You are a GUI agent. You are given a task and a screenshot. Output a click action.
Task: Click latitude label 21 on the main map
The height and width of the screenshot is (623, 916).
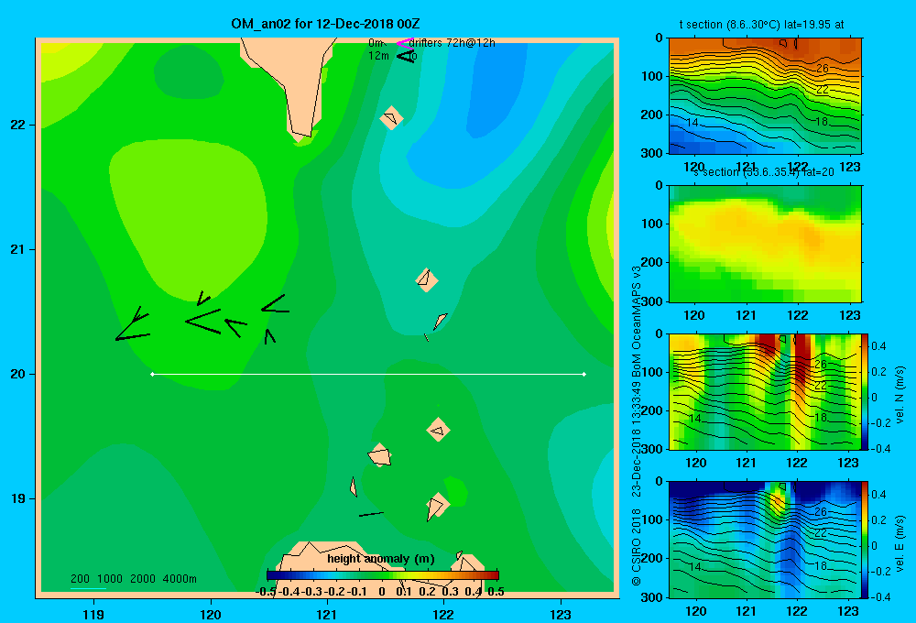click(x=18, y=249)
